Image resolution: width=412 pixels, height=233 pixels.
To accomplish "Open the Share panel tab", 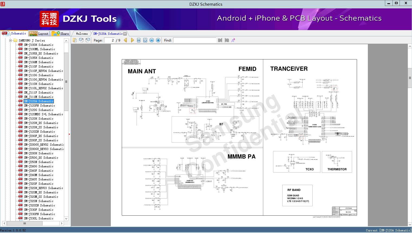I will (60, 34).
